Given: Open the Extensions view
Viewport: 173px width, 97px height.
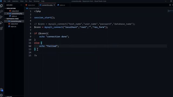Looking at the screenshot, I should [1, 28].
